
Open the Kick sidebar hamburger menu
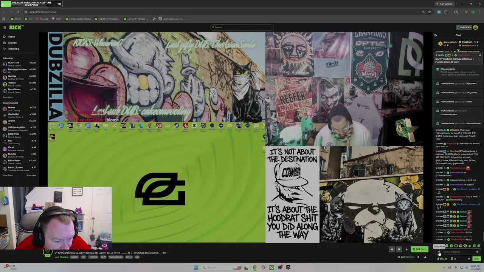[x=5, y=27]
